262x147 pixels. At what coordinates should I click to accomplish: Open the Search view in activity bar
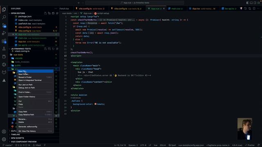click(x=4, y=17)
